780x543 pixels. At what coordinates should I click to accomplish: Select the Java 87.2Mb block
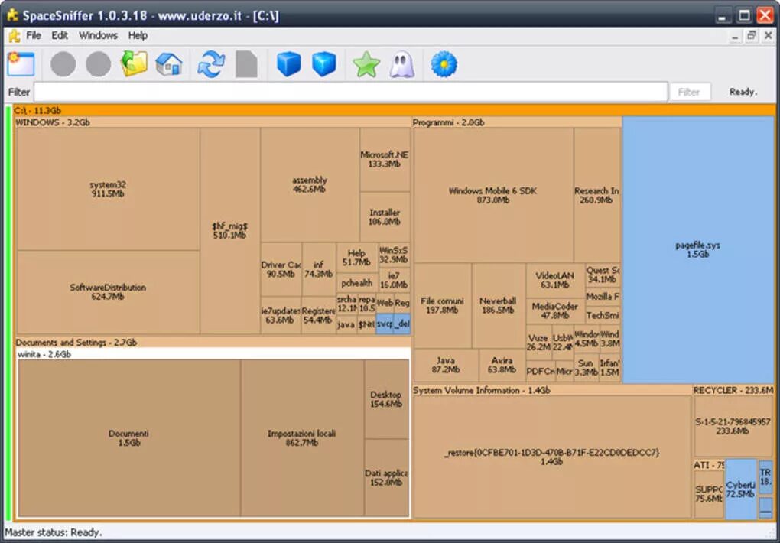click(446, 365)
